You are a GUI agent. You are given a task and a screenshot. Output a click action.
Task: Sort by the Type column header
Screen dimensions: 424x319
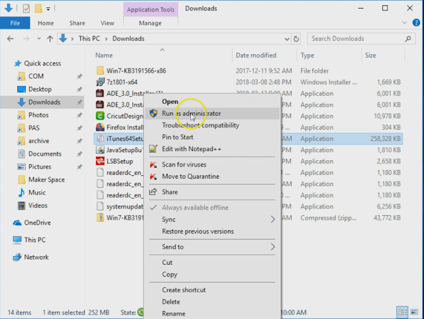coord(307,56)
